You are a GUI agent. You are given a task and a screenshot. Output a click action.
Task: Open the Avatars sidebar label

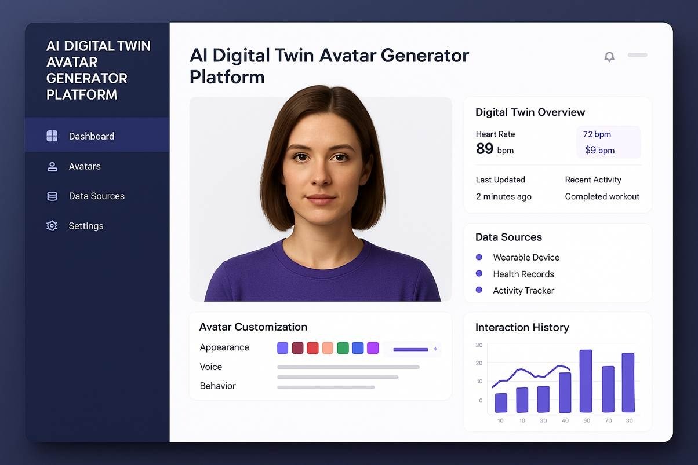(85, 167)
